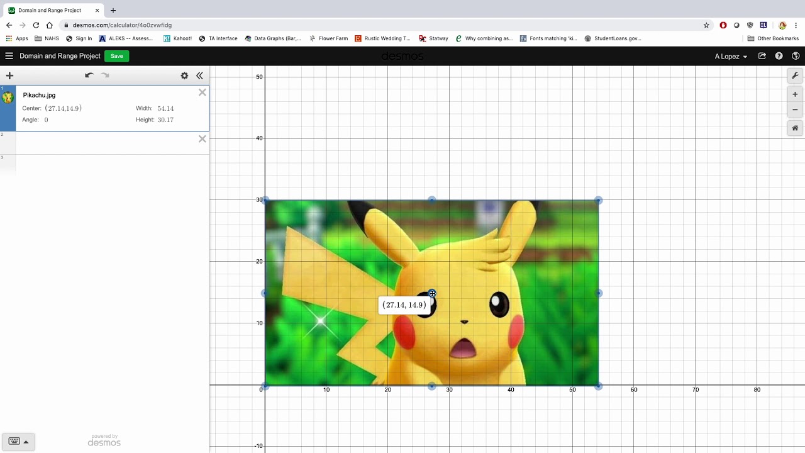Select right-middle image resize handle
The image size is (805, 453).
tap(598, 293)
